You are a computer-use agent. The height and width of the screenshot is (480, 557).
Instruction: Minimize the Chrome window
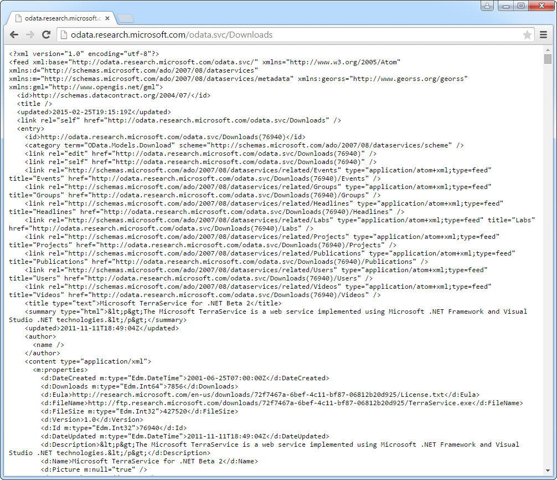tap(506, 6)
